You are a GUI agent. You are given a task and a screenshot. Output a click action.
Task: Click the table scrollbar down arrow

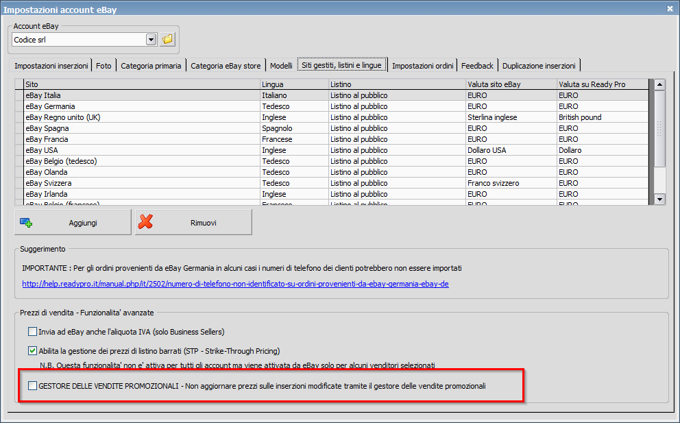659,200
